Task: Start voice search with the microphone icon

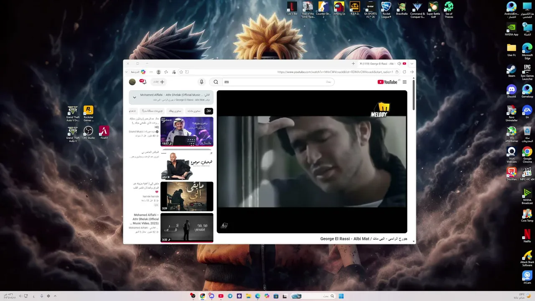Action: pyautogui.click(x=201, y=82)
